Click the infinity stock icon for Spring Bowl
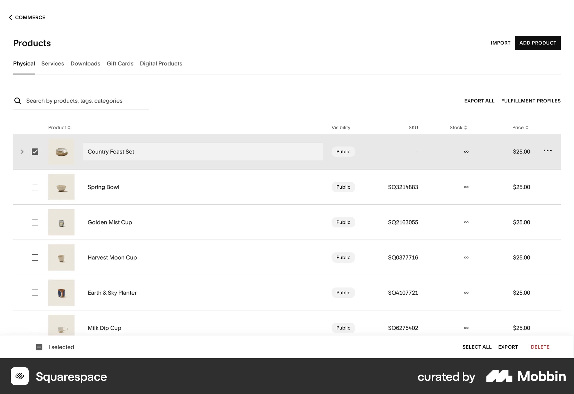Viewport: 574px width, 394px height. click(x=466, y=187)
